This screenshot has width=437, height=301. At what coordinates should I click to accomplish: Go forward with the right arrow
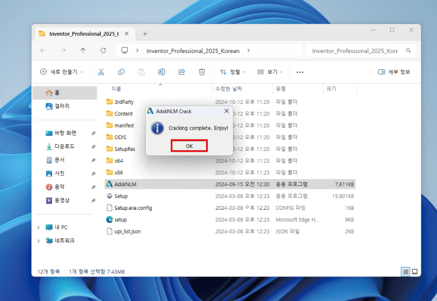(x=63, y=50)
